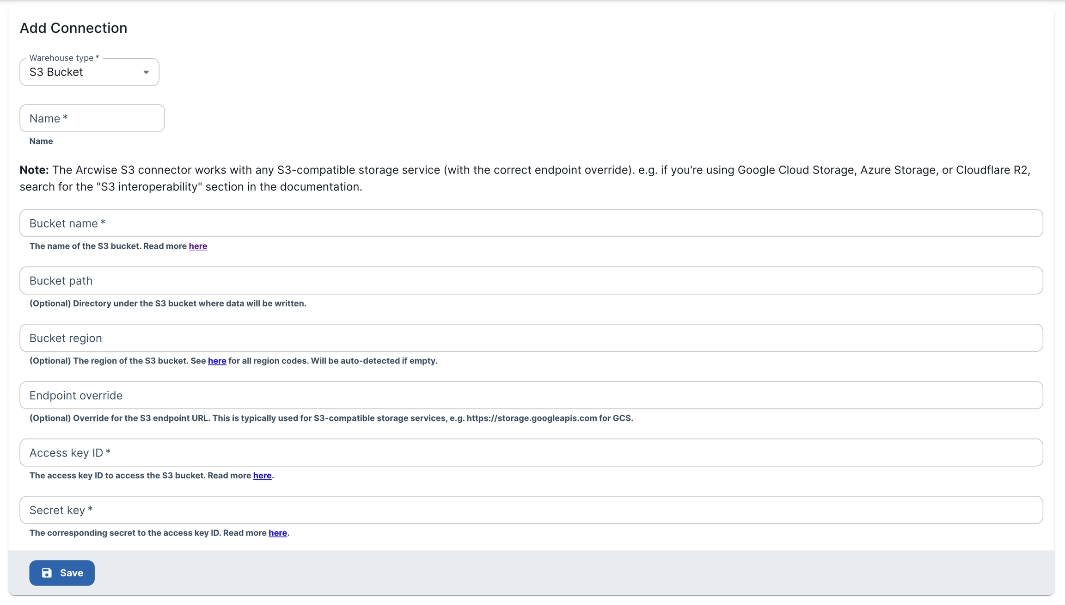Click the googleapis endpoint example text
This screenshot has width=1065, height=605.
[x=532, y=418]
